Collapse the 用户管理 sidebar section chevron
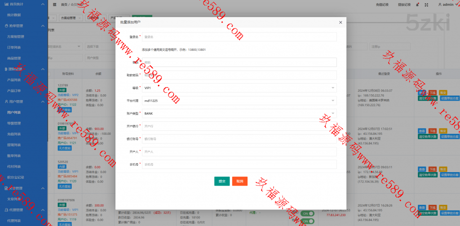This screenshot has width=460, height=226. [43, 102]
